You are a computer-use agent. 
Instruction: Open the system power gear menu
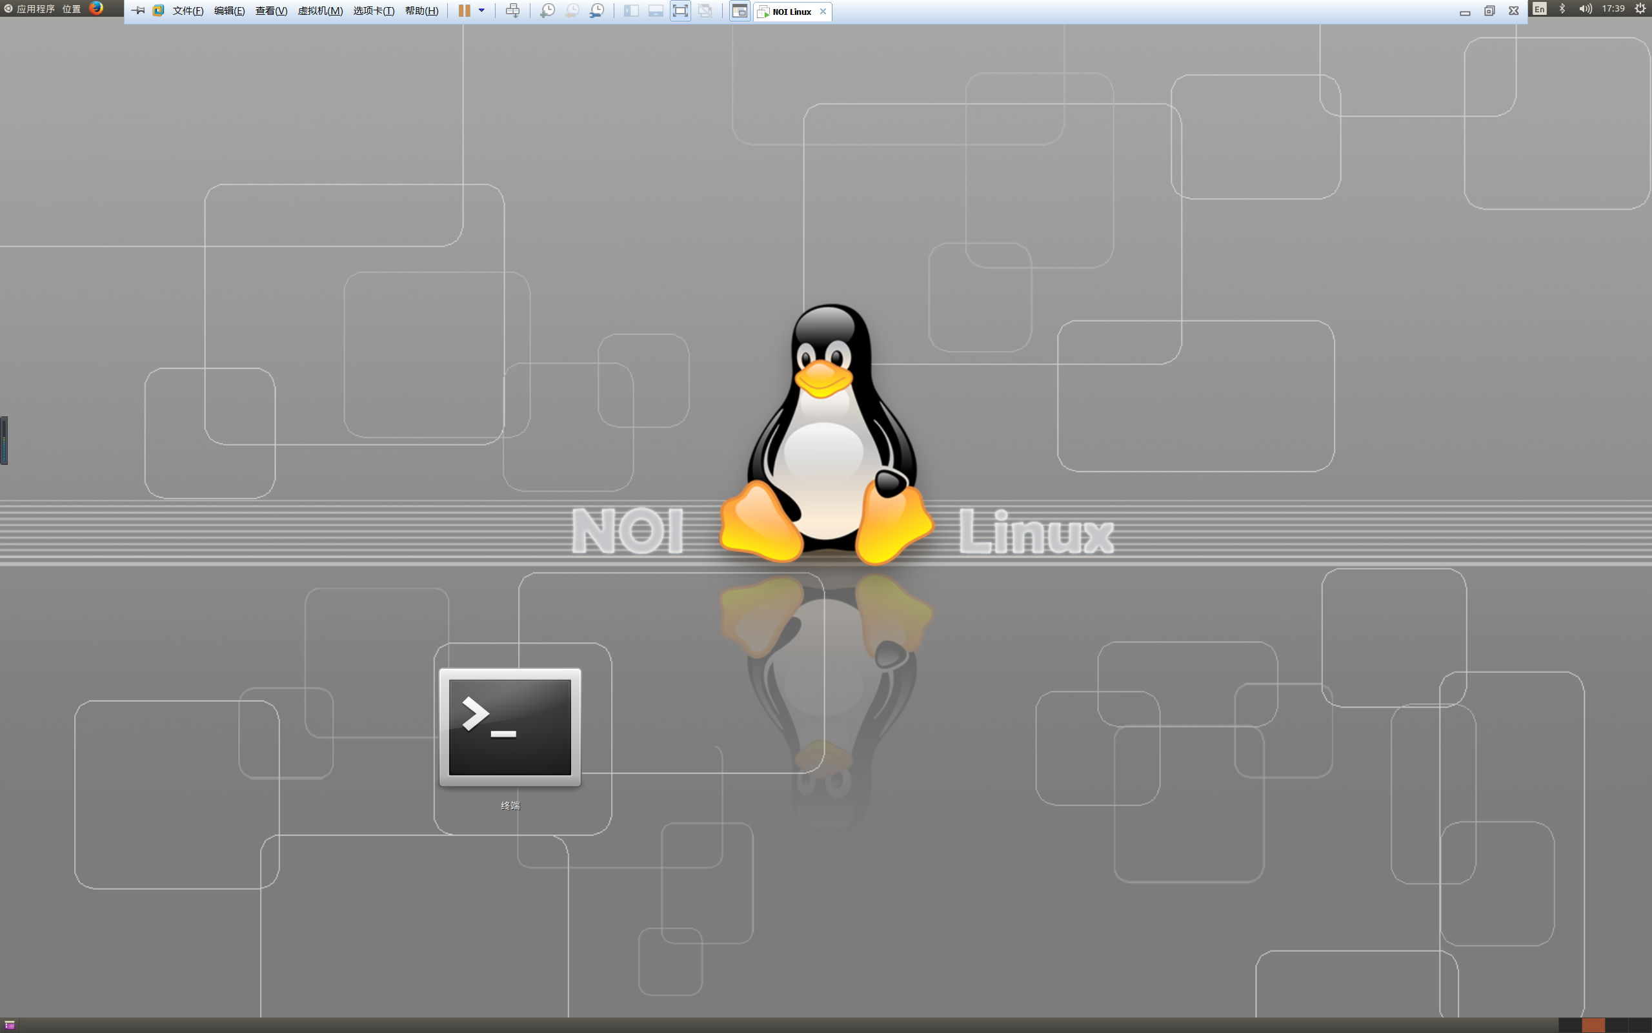pos(1640,9)
